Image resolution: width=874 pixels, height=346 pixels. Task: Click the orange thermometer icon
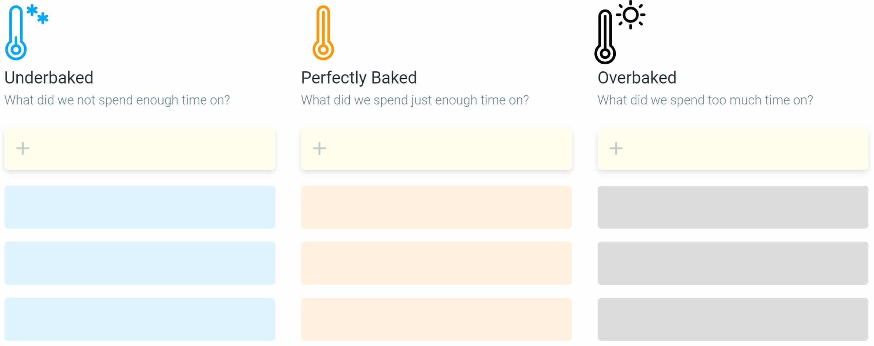click(x=323, y=33)
